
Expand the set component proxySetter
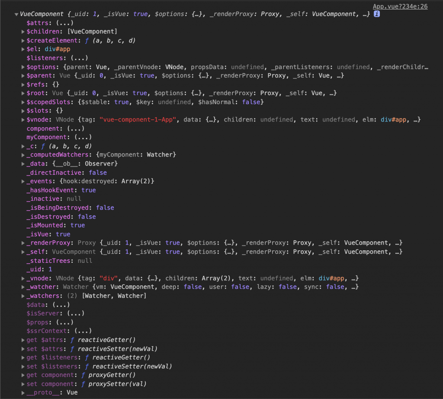point(23,384)
